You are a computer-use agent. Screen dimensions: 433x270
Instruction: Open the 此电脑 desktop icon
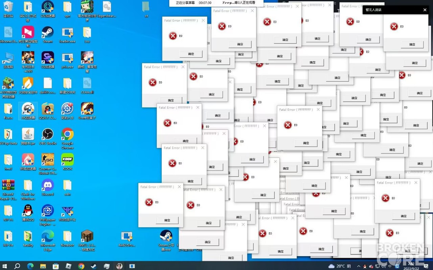click(8, 60)
